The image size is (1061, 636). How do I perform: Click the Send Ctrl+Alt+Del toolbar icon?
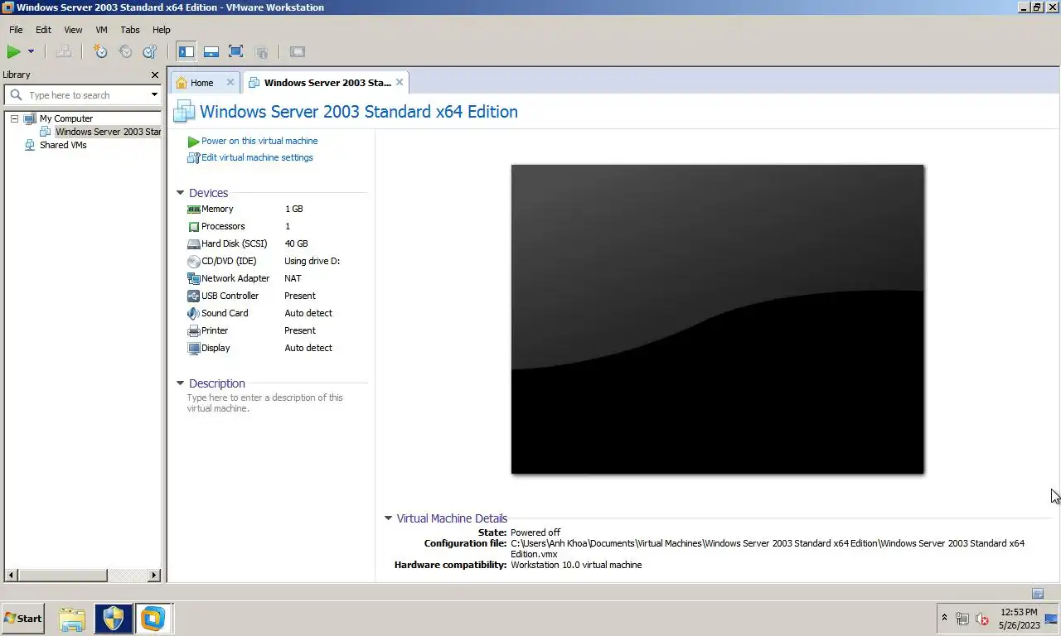[63, 51]
